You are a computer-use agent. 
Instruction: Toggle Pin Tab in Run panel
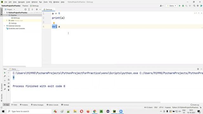coord(5,89)
